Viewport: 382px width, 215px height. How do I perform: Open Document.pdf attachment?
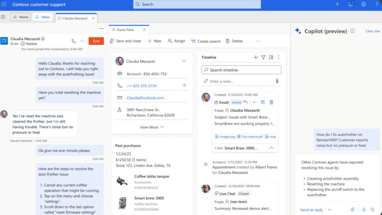pyautogui.click(x=250, y=137)
